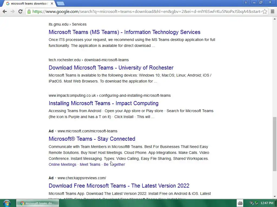Click the Online Meetings sitelink
This screenshot has height=207, width=277.
point(62,164)
